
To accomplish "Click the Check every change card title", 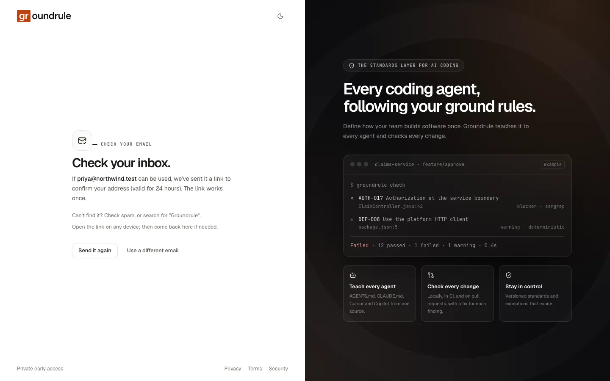I will [x=453, y=287].
